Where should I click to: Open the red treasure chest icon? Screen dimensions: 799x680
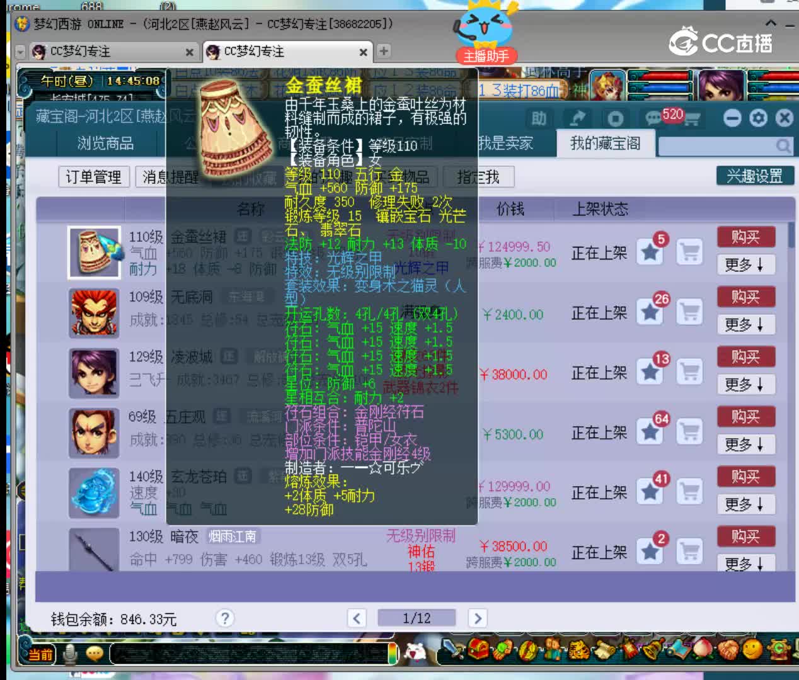pos(479,650)
